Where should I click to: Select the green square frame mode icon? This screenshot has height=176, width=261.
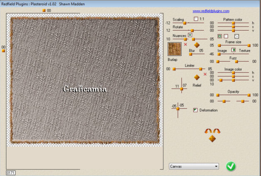220,36
